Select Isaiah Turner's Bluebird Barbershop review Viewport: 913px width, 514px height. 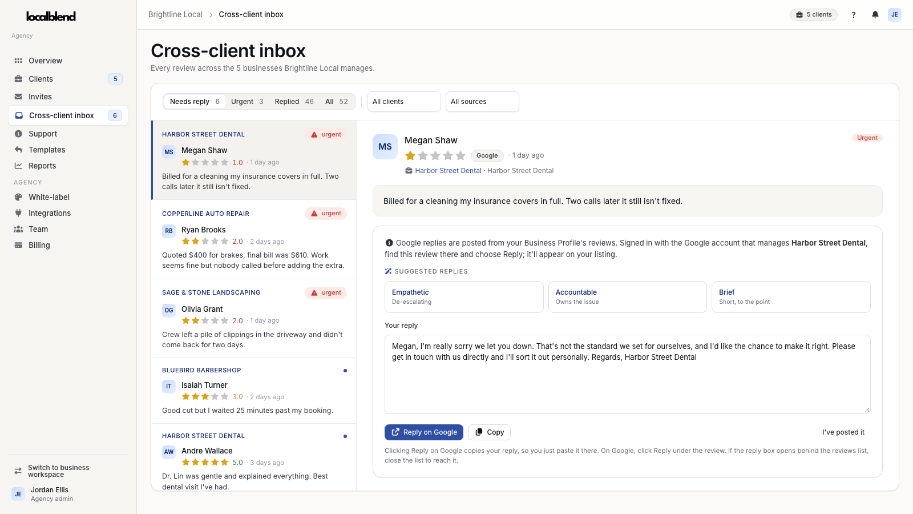(x=254, y=391)
